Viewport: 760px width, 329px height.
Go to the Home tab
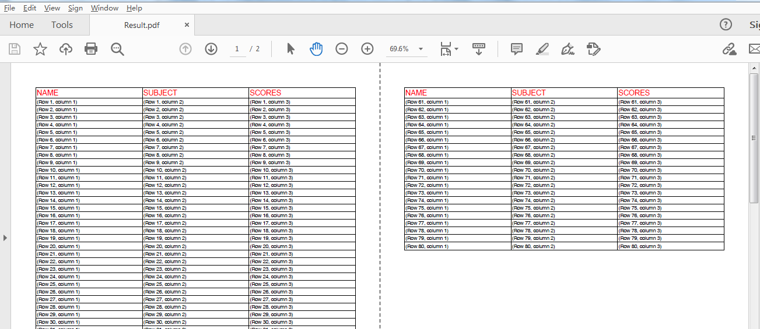point(22,25)
